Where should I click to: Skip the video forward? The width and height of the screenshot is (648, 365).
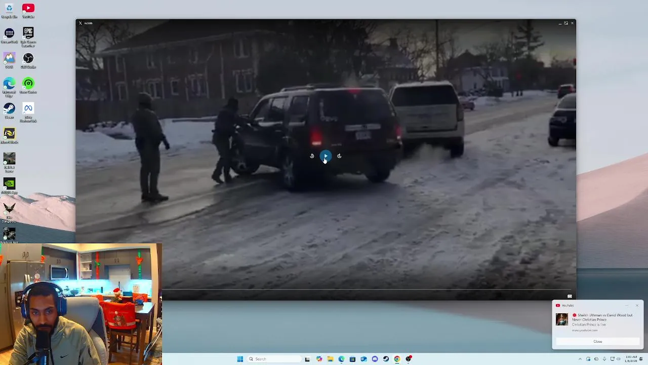pos(339,156)
